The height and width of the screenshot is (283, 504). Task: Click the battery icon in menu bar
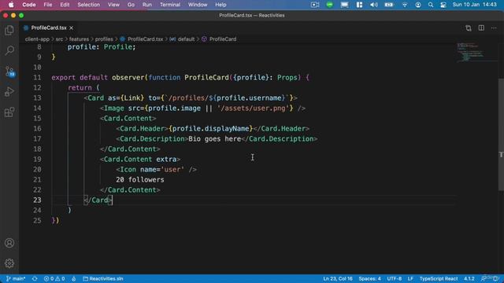pos(389,5)
